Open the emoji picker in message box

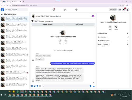[x=90, y=86]
